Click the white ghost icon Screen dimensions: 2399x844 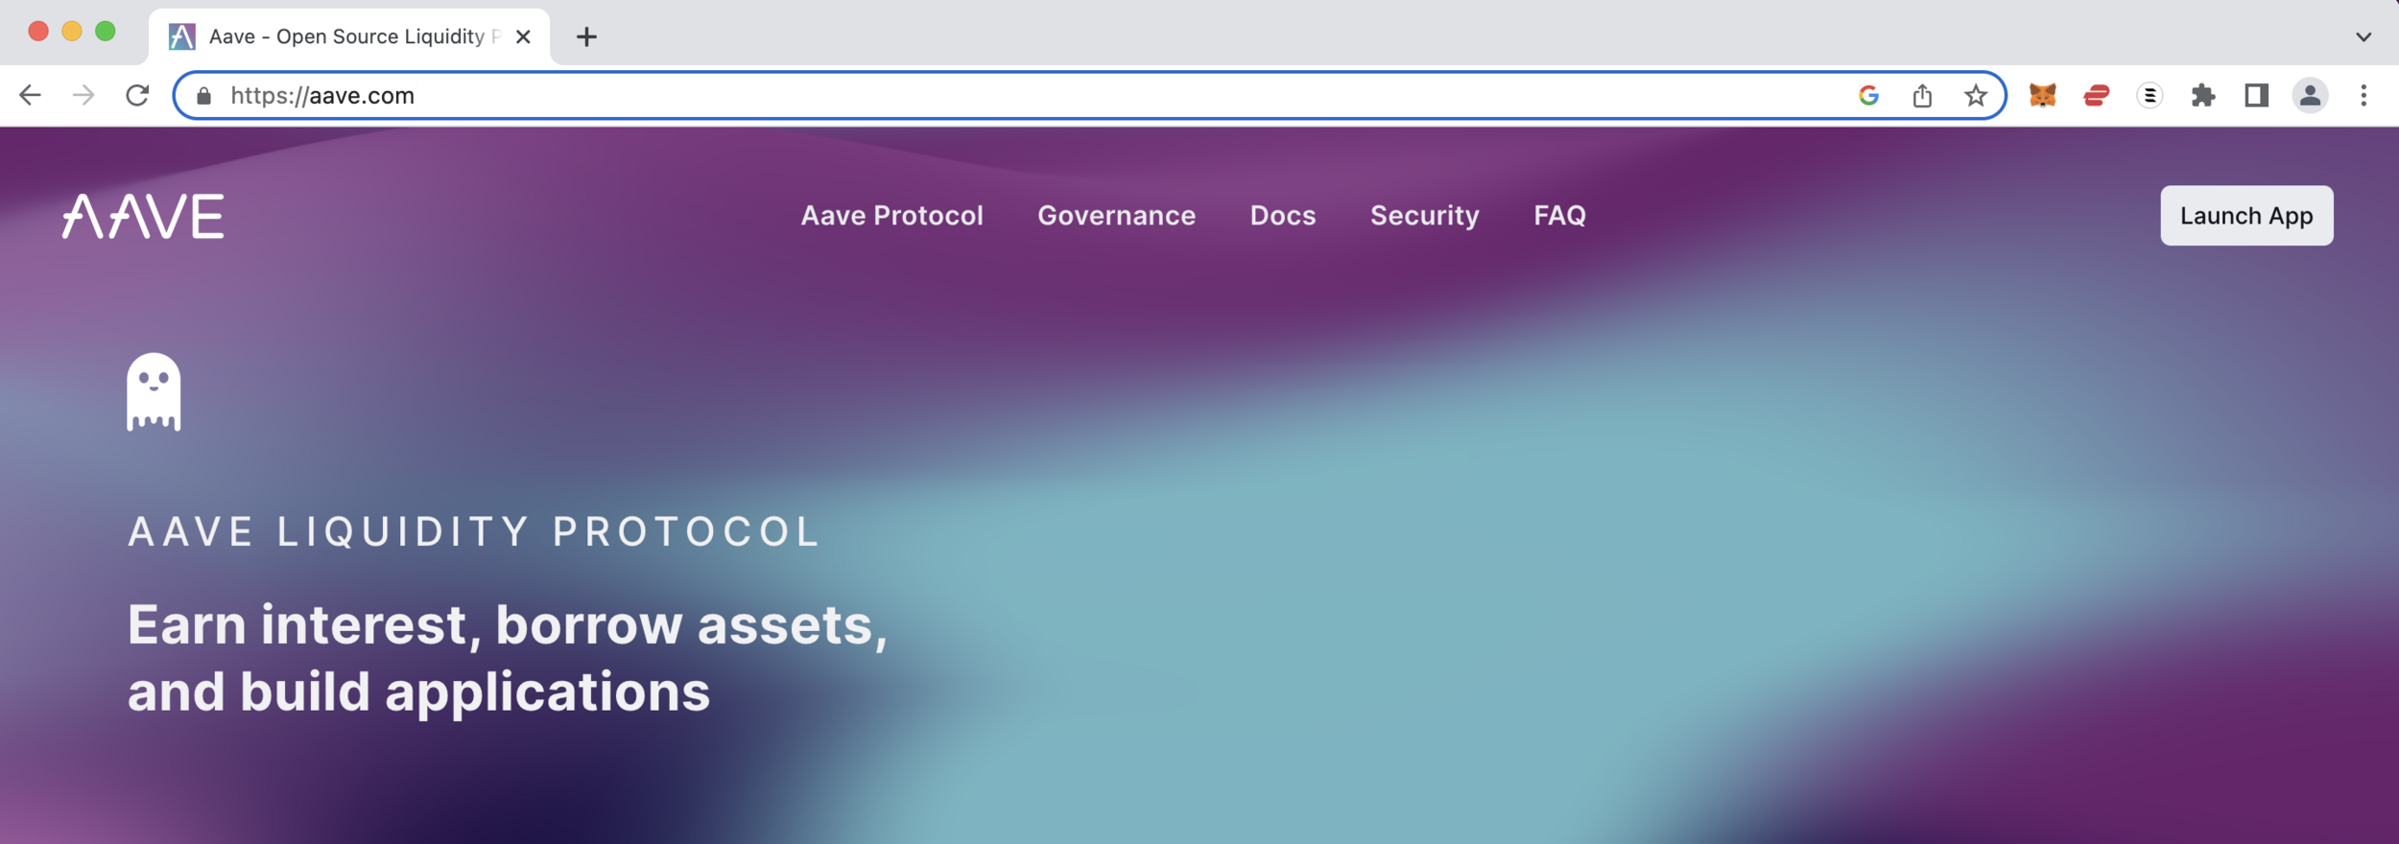click(154, 392)
